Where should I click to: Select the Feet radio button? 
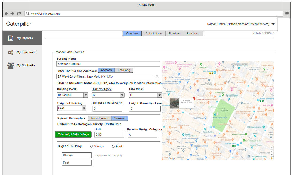(113, 147)
